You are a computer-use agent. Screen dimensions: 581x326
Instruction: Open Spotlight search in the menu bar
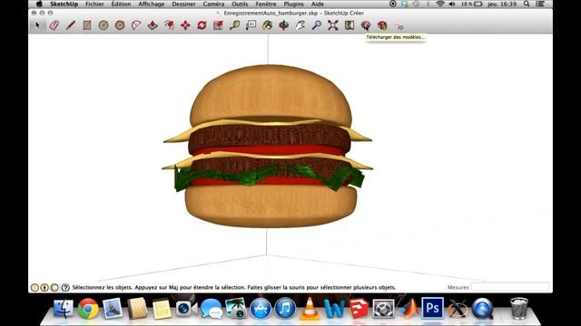point(527,4)
